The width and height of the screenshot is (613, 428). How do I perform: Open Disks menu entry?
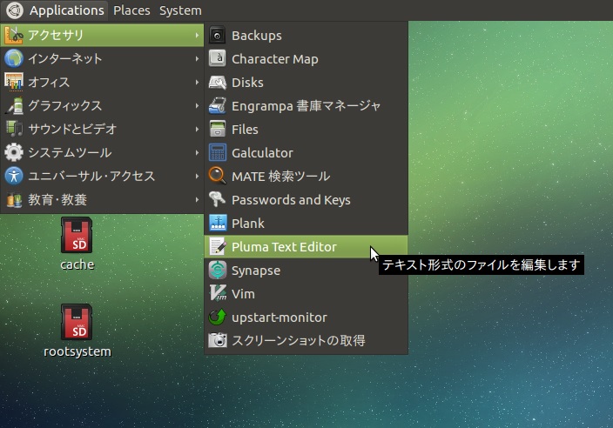(x=306, y=83)
